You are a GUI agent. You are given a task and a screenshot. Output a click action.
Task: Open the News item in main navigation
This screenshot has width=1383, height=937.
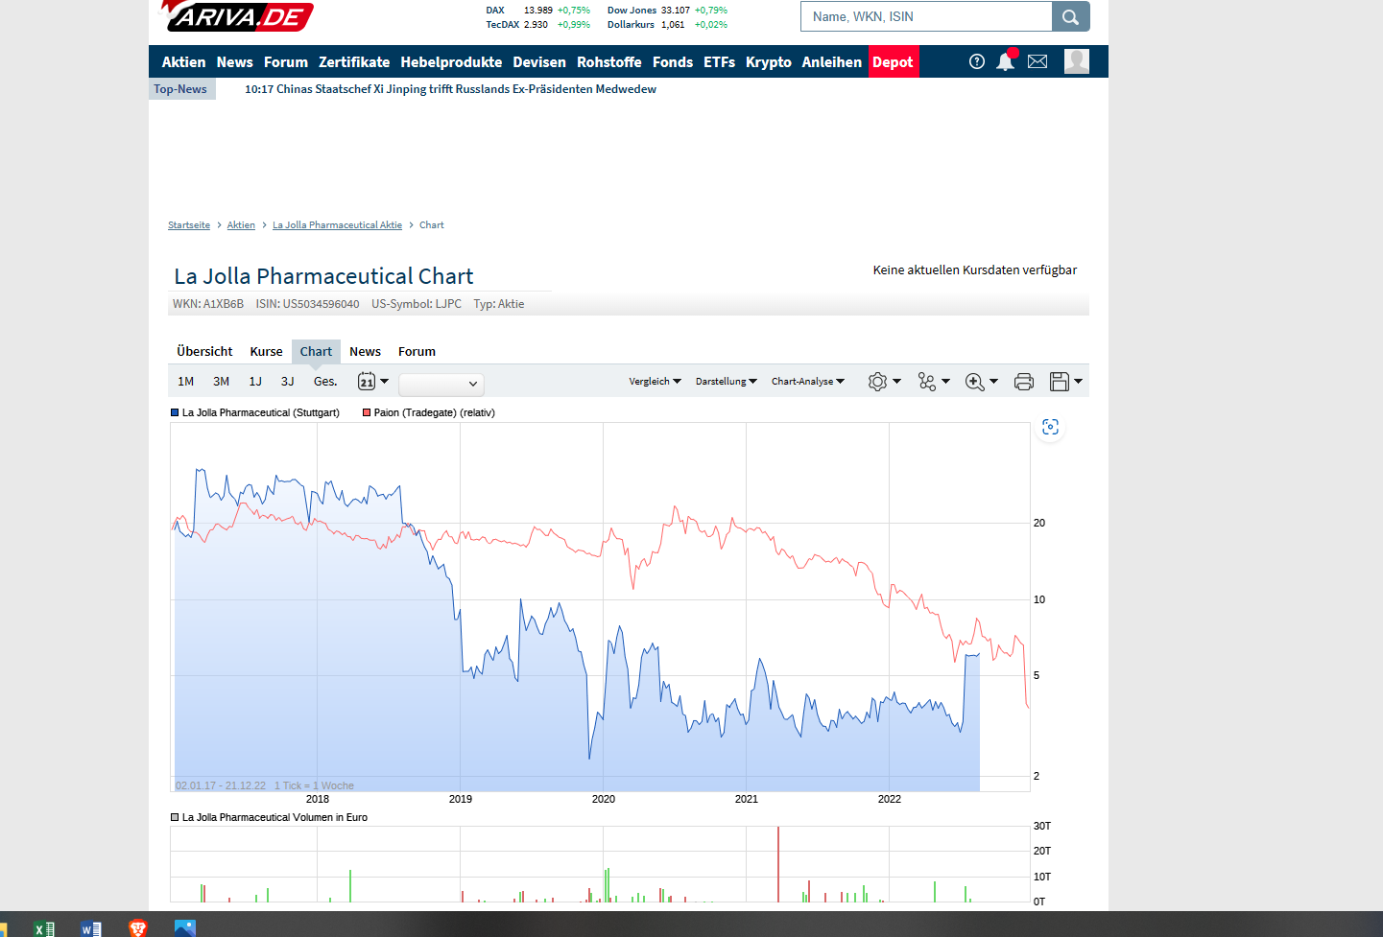tap(234, 62)
